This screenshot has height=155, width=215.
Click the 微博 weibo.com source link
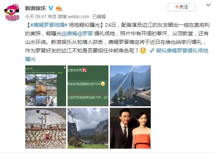[x=74, y=17]
